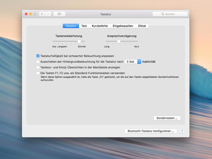This screenshot has height=159, width=212.
Task: Click the Ansprechverzögerung slider thumb
Action: click(119, 42)
